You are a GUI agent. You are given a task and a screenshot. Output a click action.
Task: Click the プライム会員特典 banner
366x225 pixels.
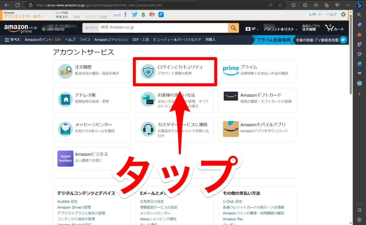click(273, 40)
